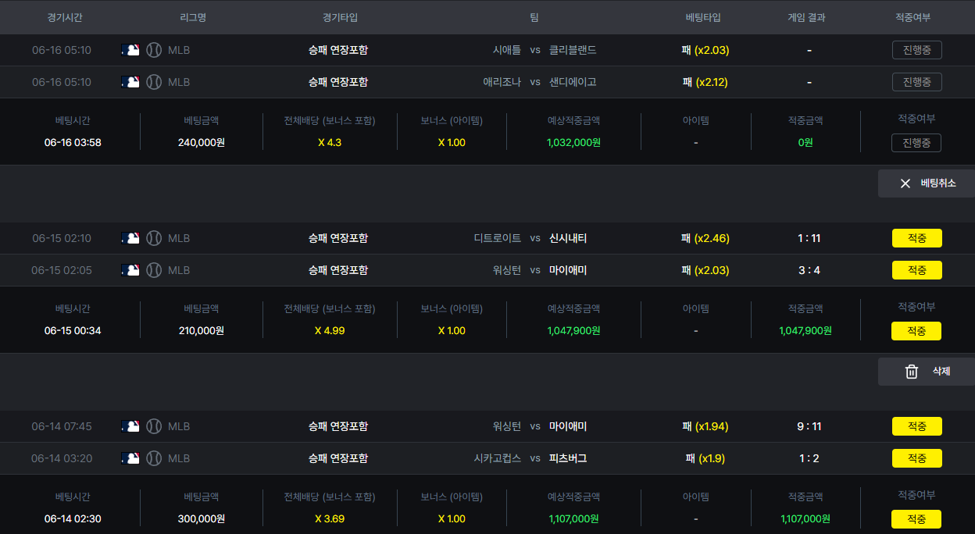Click the X icon on 베팅취소 button
The width and height of the screenshot is (975, 534).
[x=905, y=183]
